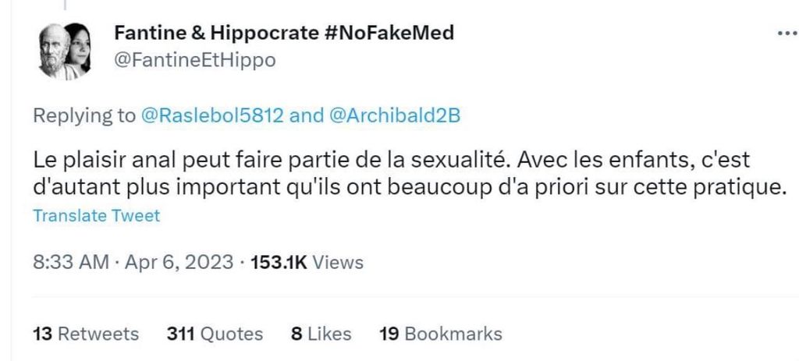Open the tweet's more options menu

[783, 34]
